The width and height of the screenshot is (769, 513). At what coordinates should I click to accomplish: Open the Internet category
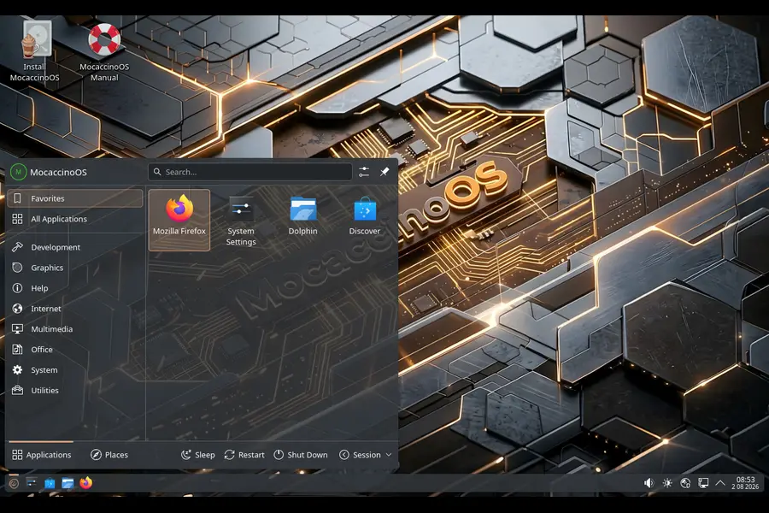pos(75,309)
